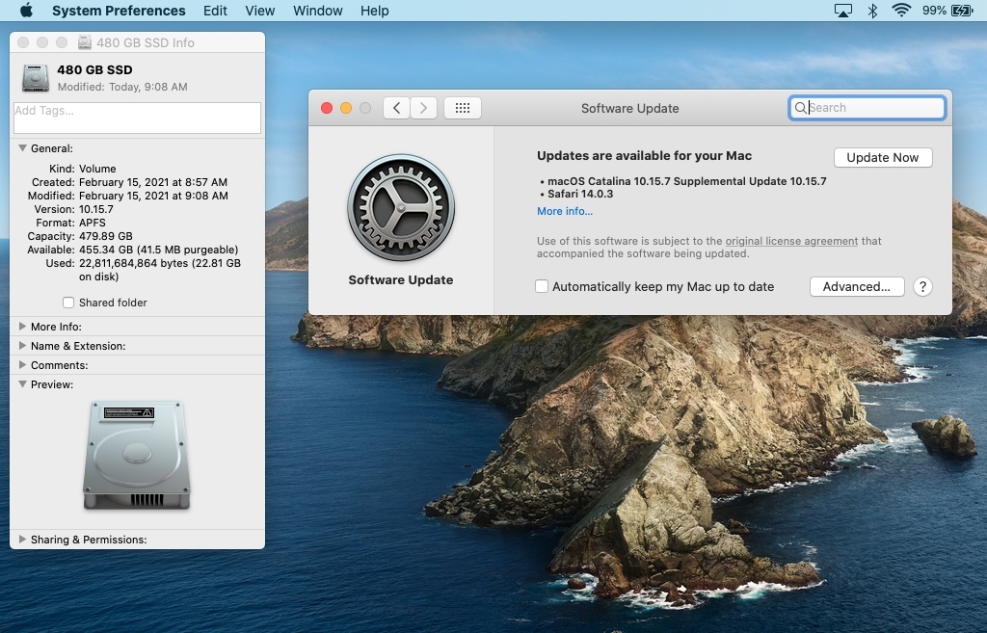
Task: Close the 480 GB SSD Info window
Action: [23, 42]
